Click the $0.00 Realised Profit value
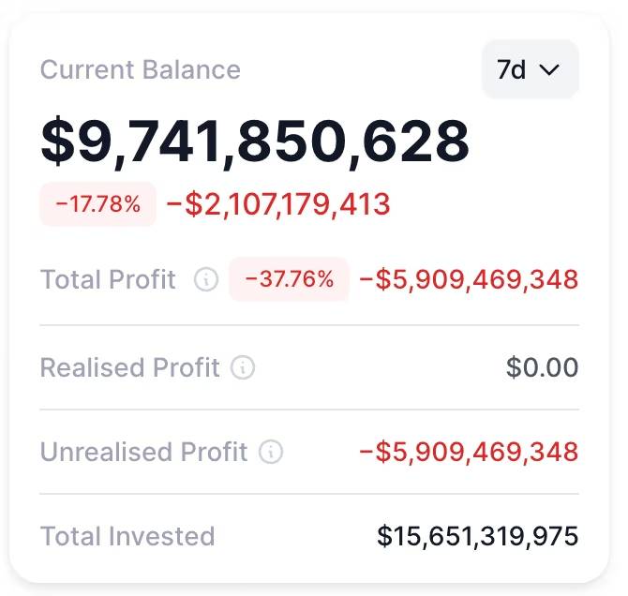628x596 pixels. coord(542,367)
